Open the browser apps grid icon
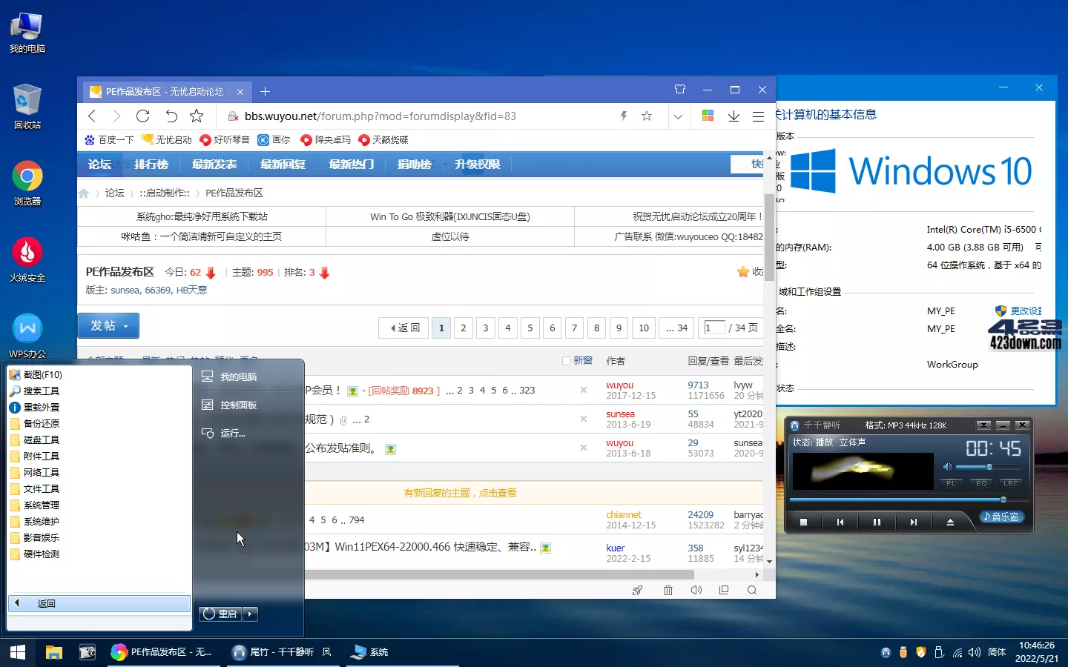 [x=708, y=116]
